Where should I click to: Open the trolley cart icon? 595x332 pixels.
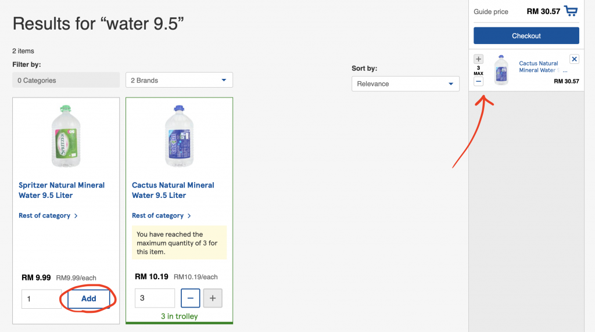(571, 11)
